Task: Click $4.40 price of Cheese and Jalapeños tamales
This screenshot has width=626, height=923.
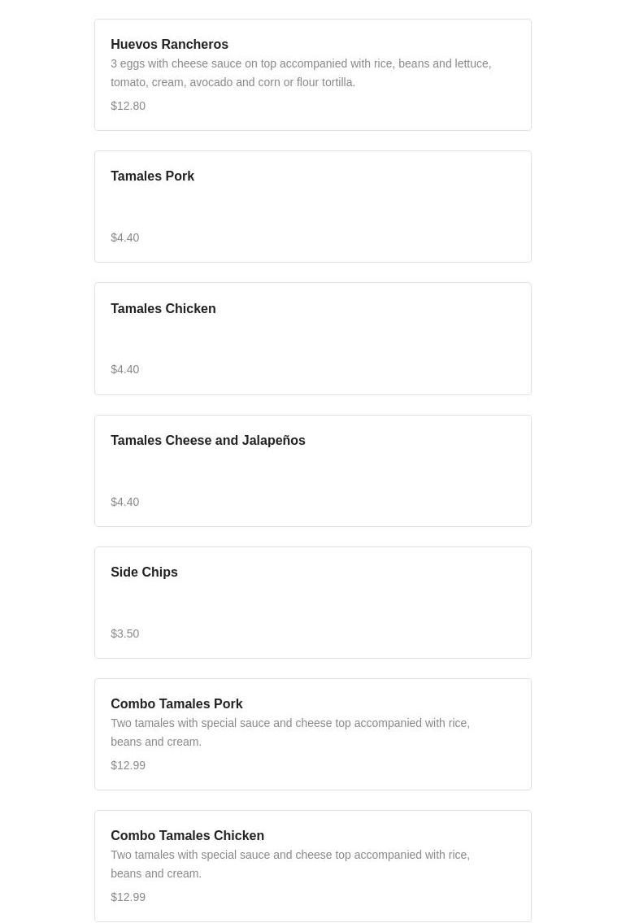Action: tap(124, 502)
